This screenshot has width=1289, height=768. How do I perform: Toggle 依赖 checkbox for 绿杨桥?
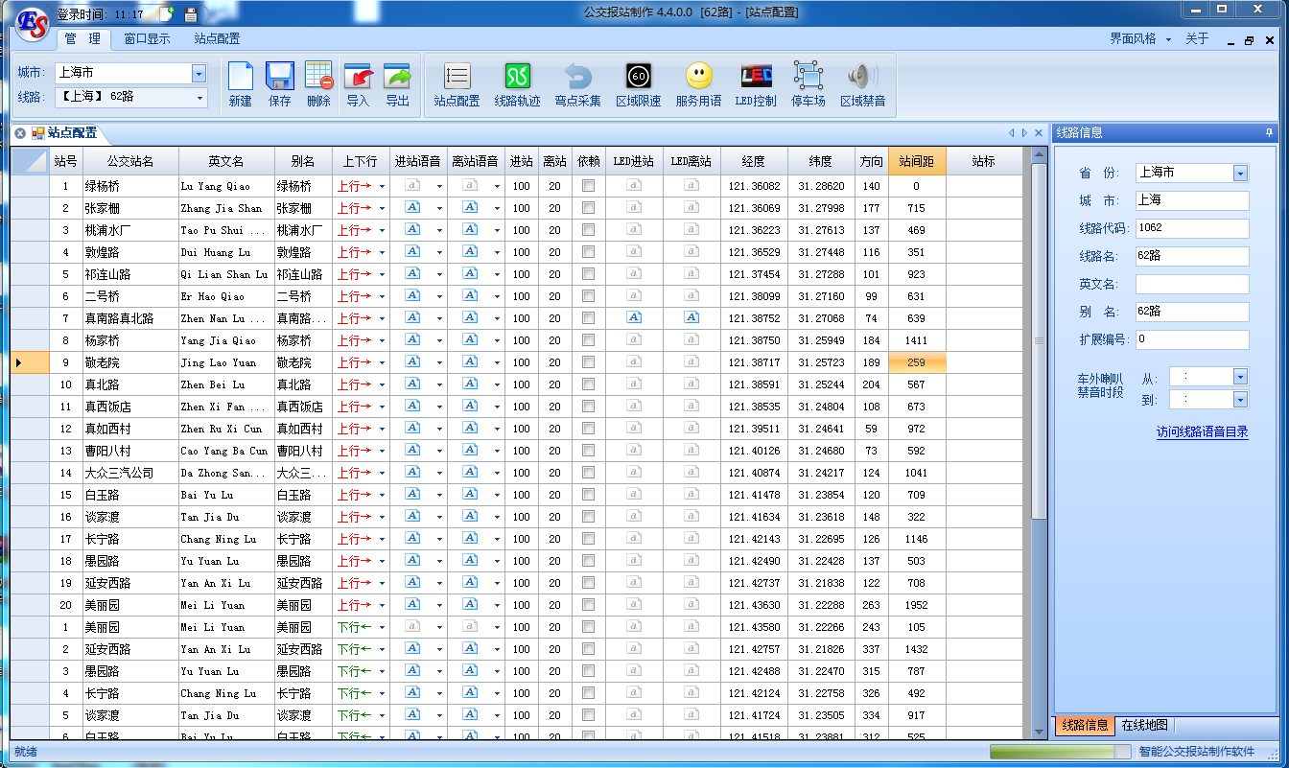coord(588,186)
